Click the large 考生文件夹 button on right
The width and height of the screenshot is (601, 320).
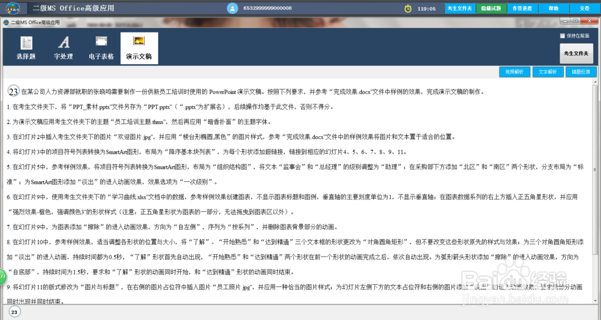coord(576,53)
